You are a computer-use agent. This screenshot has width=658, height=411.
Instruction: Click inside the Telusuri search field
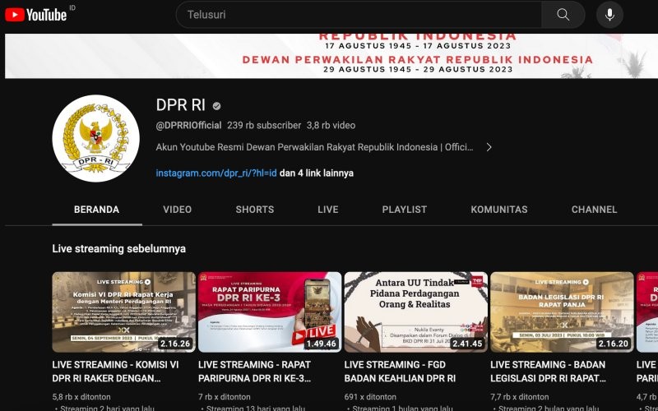click(359, 15)
